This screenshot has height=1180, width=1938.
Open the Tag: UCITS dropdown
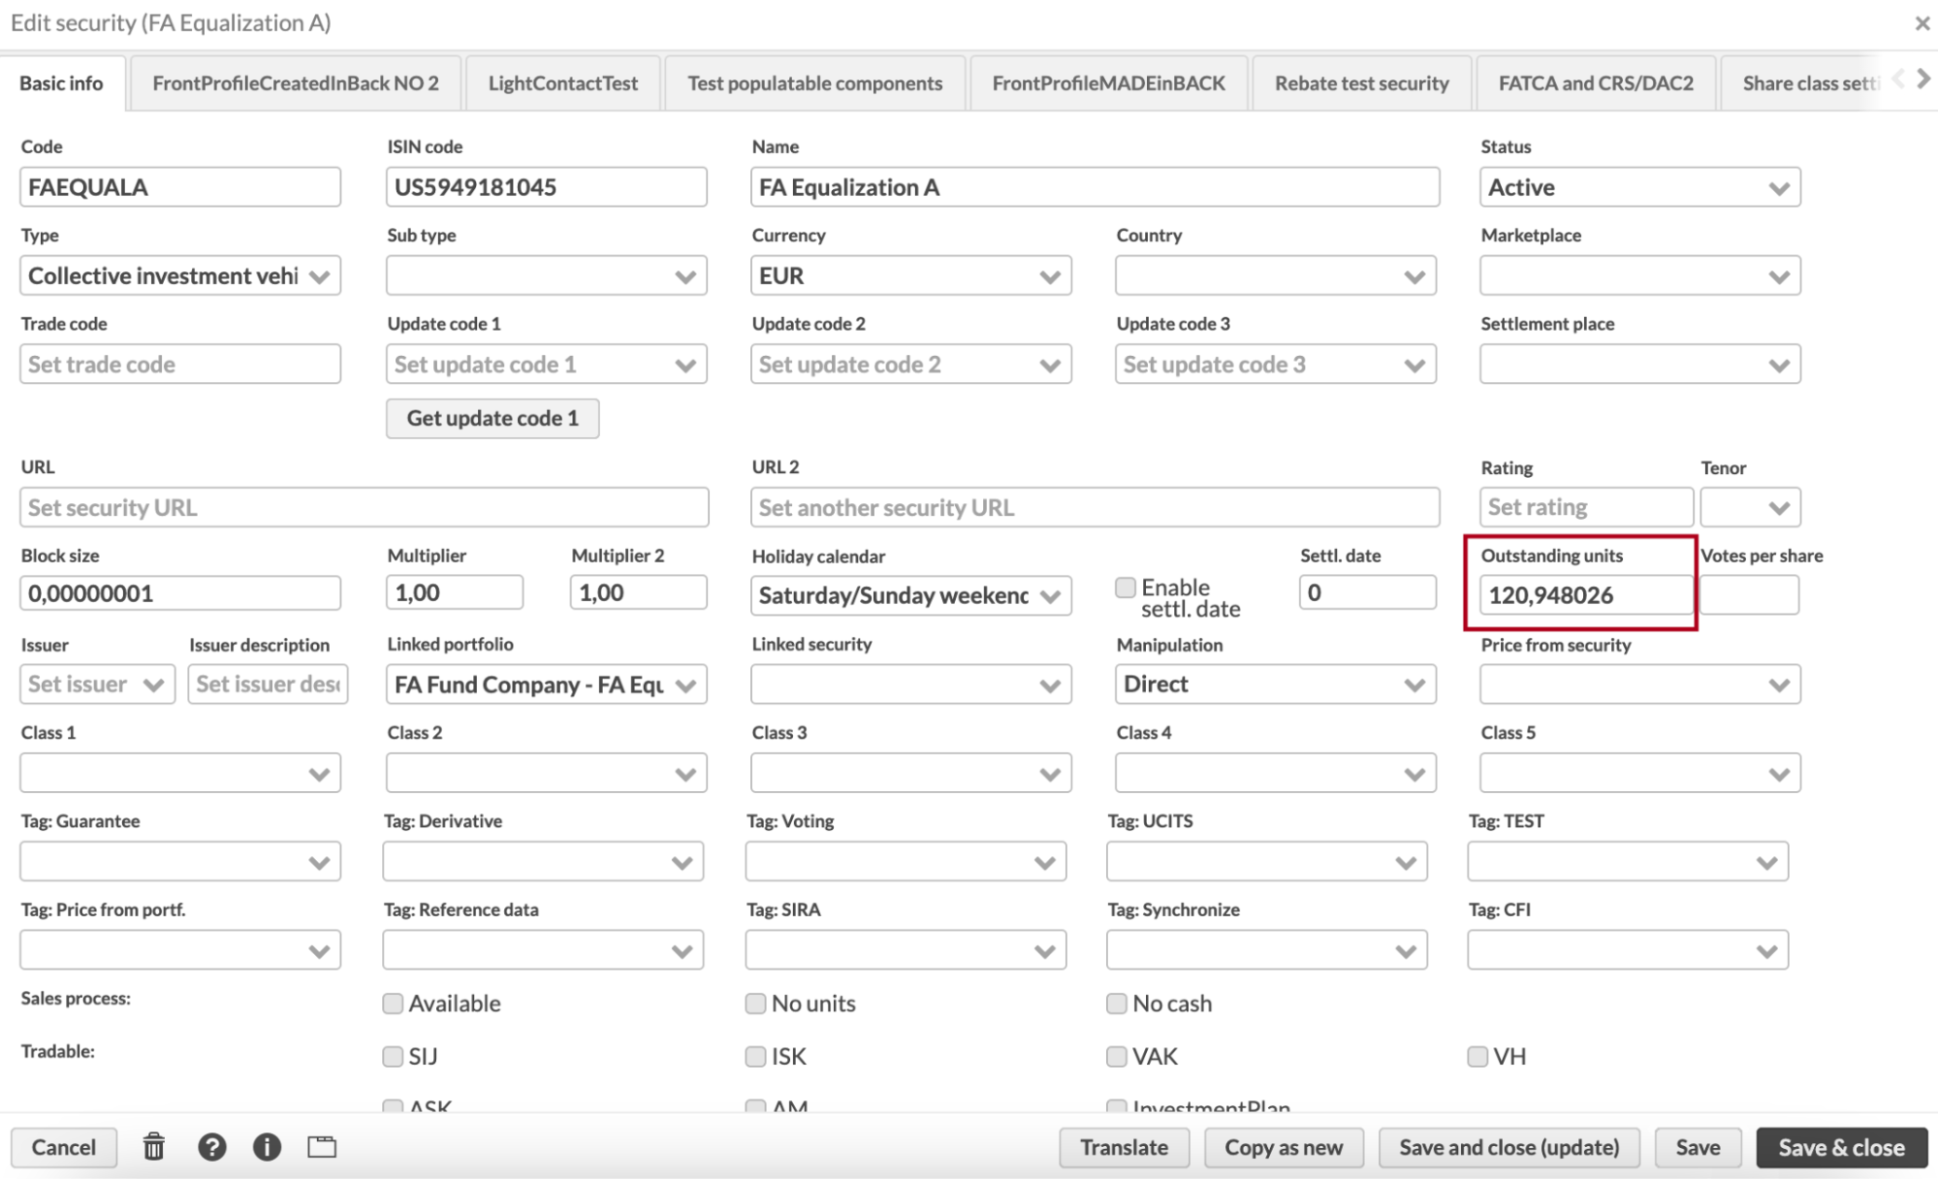tap(1266, 862)
